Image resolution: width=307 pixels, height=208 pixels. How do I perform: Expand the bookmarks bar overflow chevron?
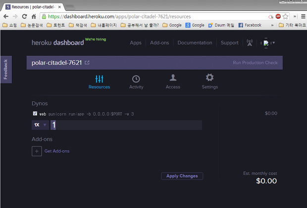(x=272, y=25)
